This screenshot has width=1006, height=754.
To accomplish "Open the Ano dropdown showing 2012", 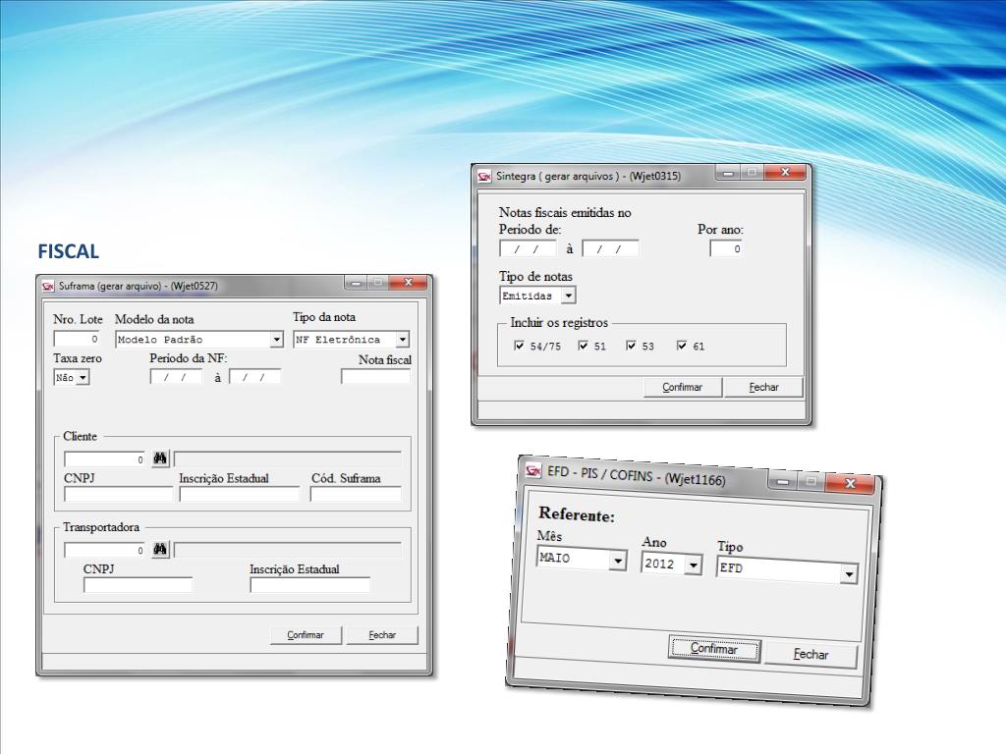I will click(693, 565).
